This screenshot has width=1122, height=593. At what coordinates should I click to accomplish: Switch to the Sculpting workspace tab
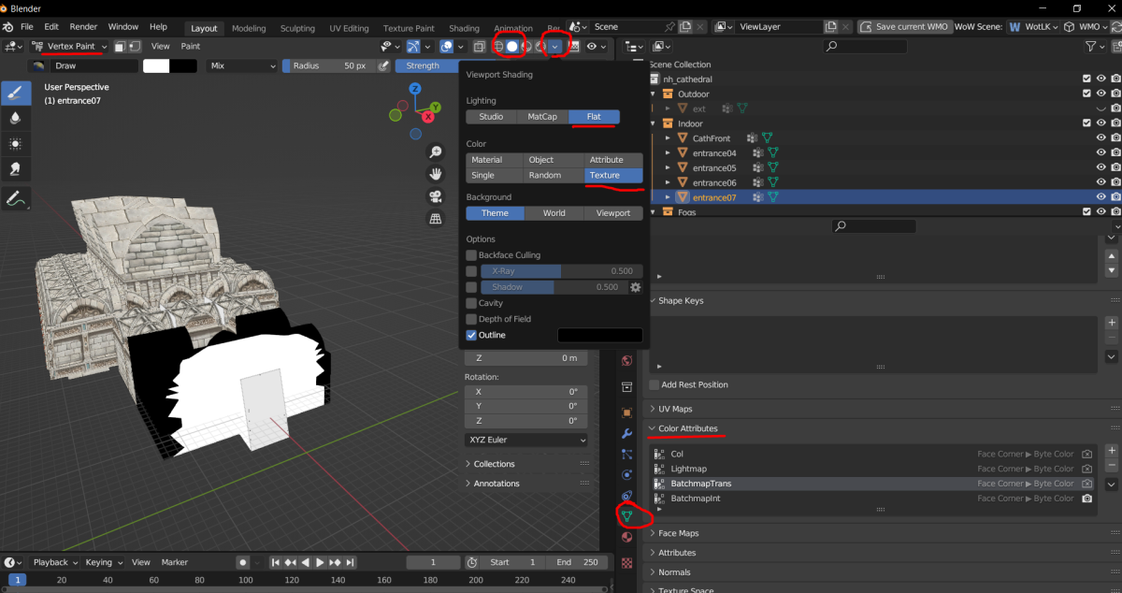click(x=297, y=28)
